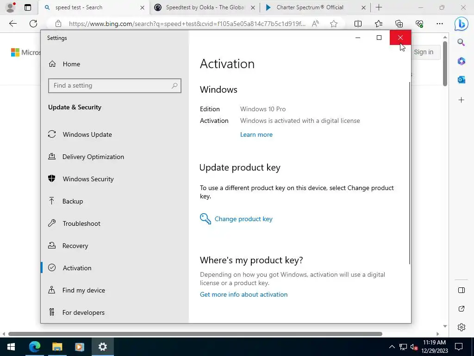The image size is (474, 356).
Task: Go back in Edge browser
Action: (12, 23)
